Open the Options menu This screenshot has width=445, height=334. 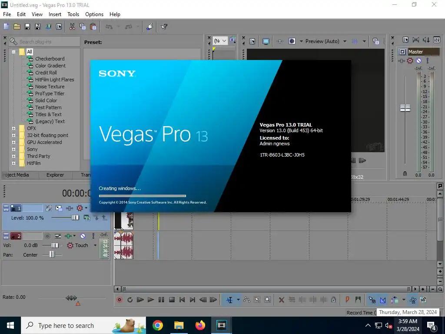click(94, 14)
